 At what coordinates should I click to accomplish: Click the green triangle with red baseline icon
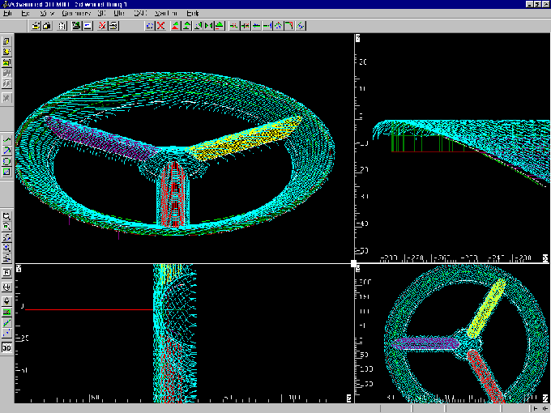pos(220,26)
